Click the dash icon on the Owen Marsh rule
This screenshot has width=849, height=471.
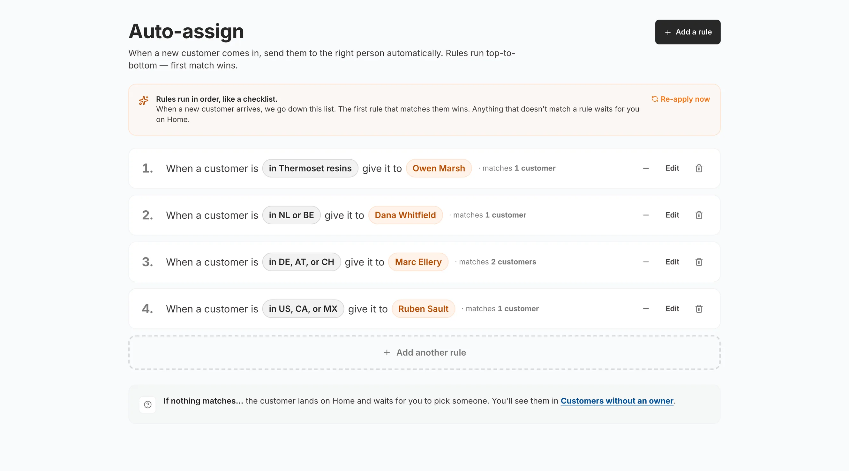[x=646, y=168]
